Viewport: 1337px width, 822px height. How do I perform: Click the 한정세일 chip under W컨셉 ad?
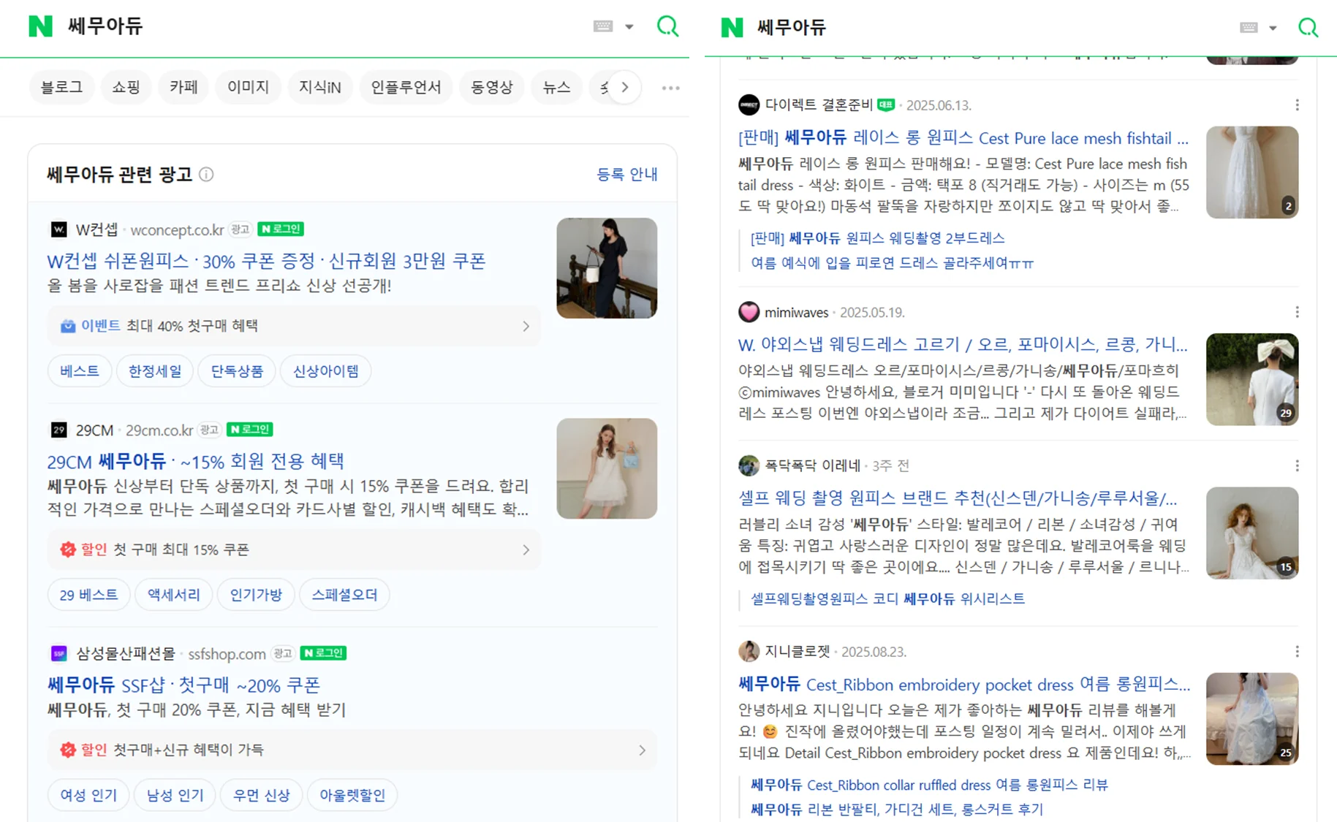(155, 371)
